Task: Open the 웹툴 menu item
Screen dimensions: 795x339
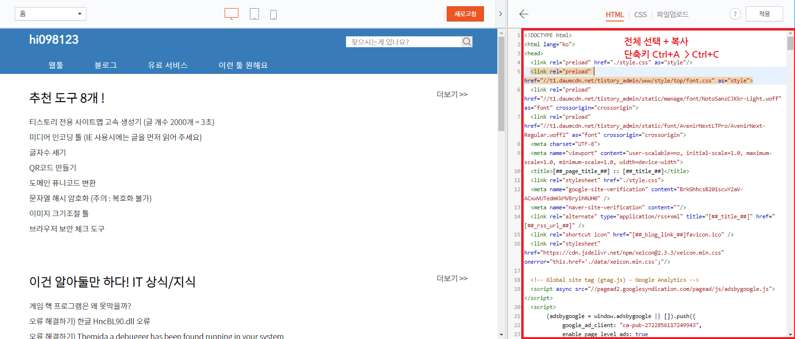Action: [56, 65]
